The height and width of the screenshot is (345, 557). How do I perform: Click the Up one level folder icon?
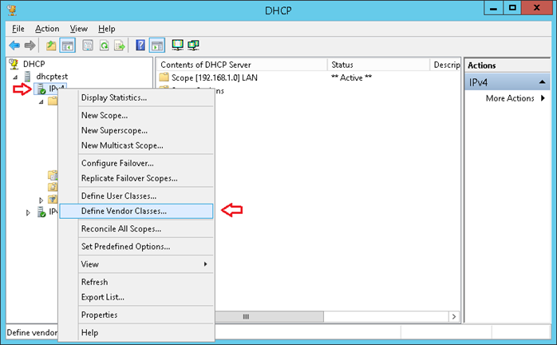pyautogui.click(x=51, y=46)
